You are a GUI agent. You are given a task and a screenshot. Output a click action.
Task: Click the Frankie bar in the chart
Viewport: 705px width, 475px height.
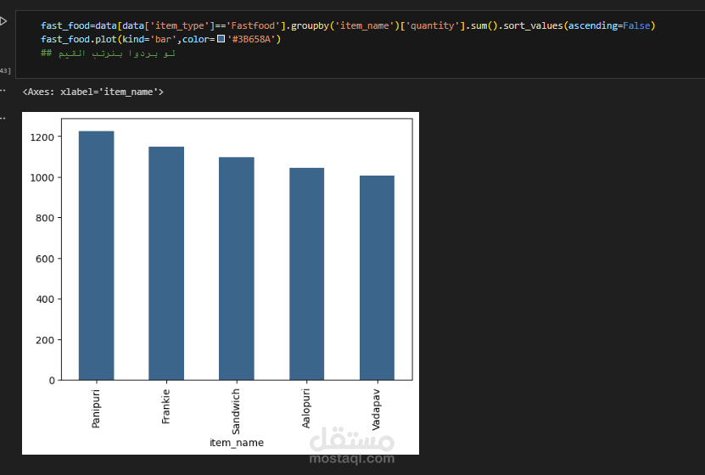coord(166,263)
